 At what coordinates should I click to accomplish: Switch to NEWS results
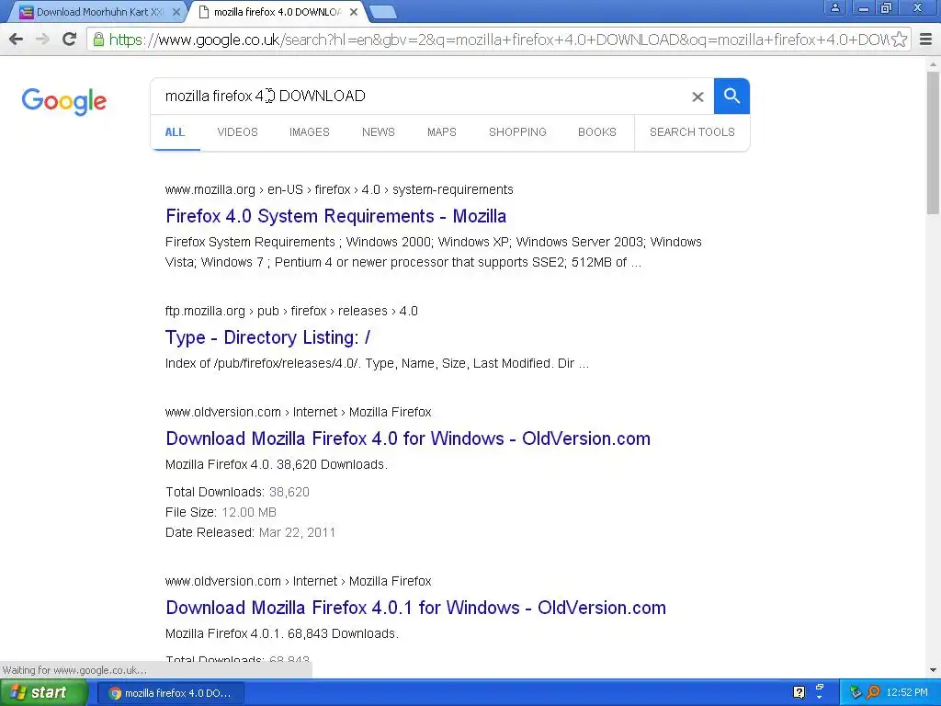[378, 132]
